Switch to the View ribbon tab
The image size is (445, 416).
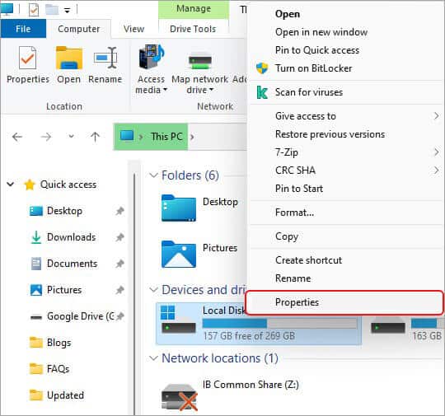[x=134, y=29]
